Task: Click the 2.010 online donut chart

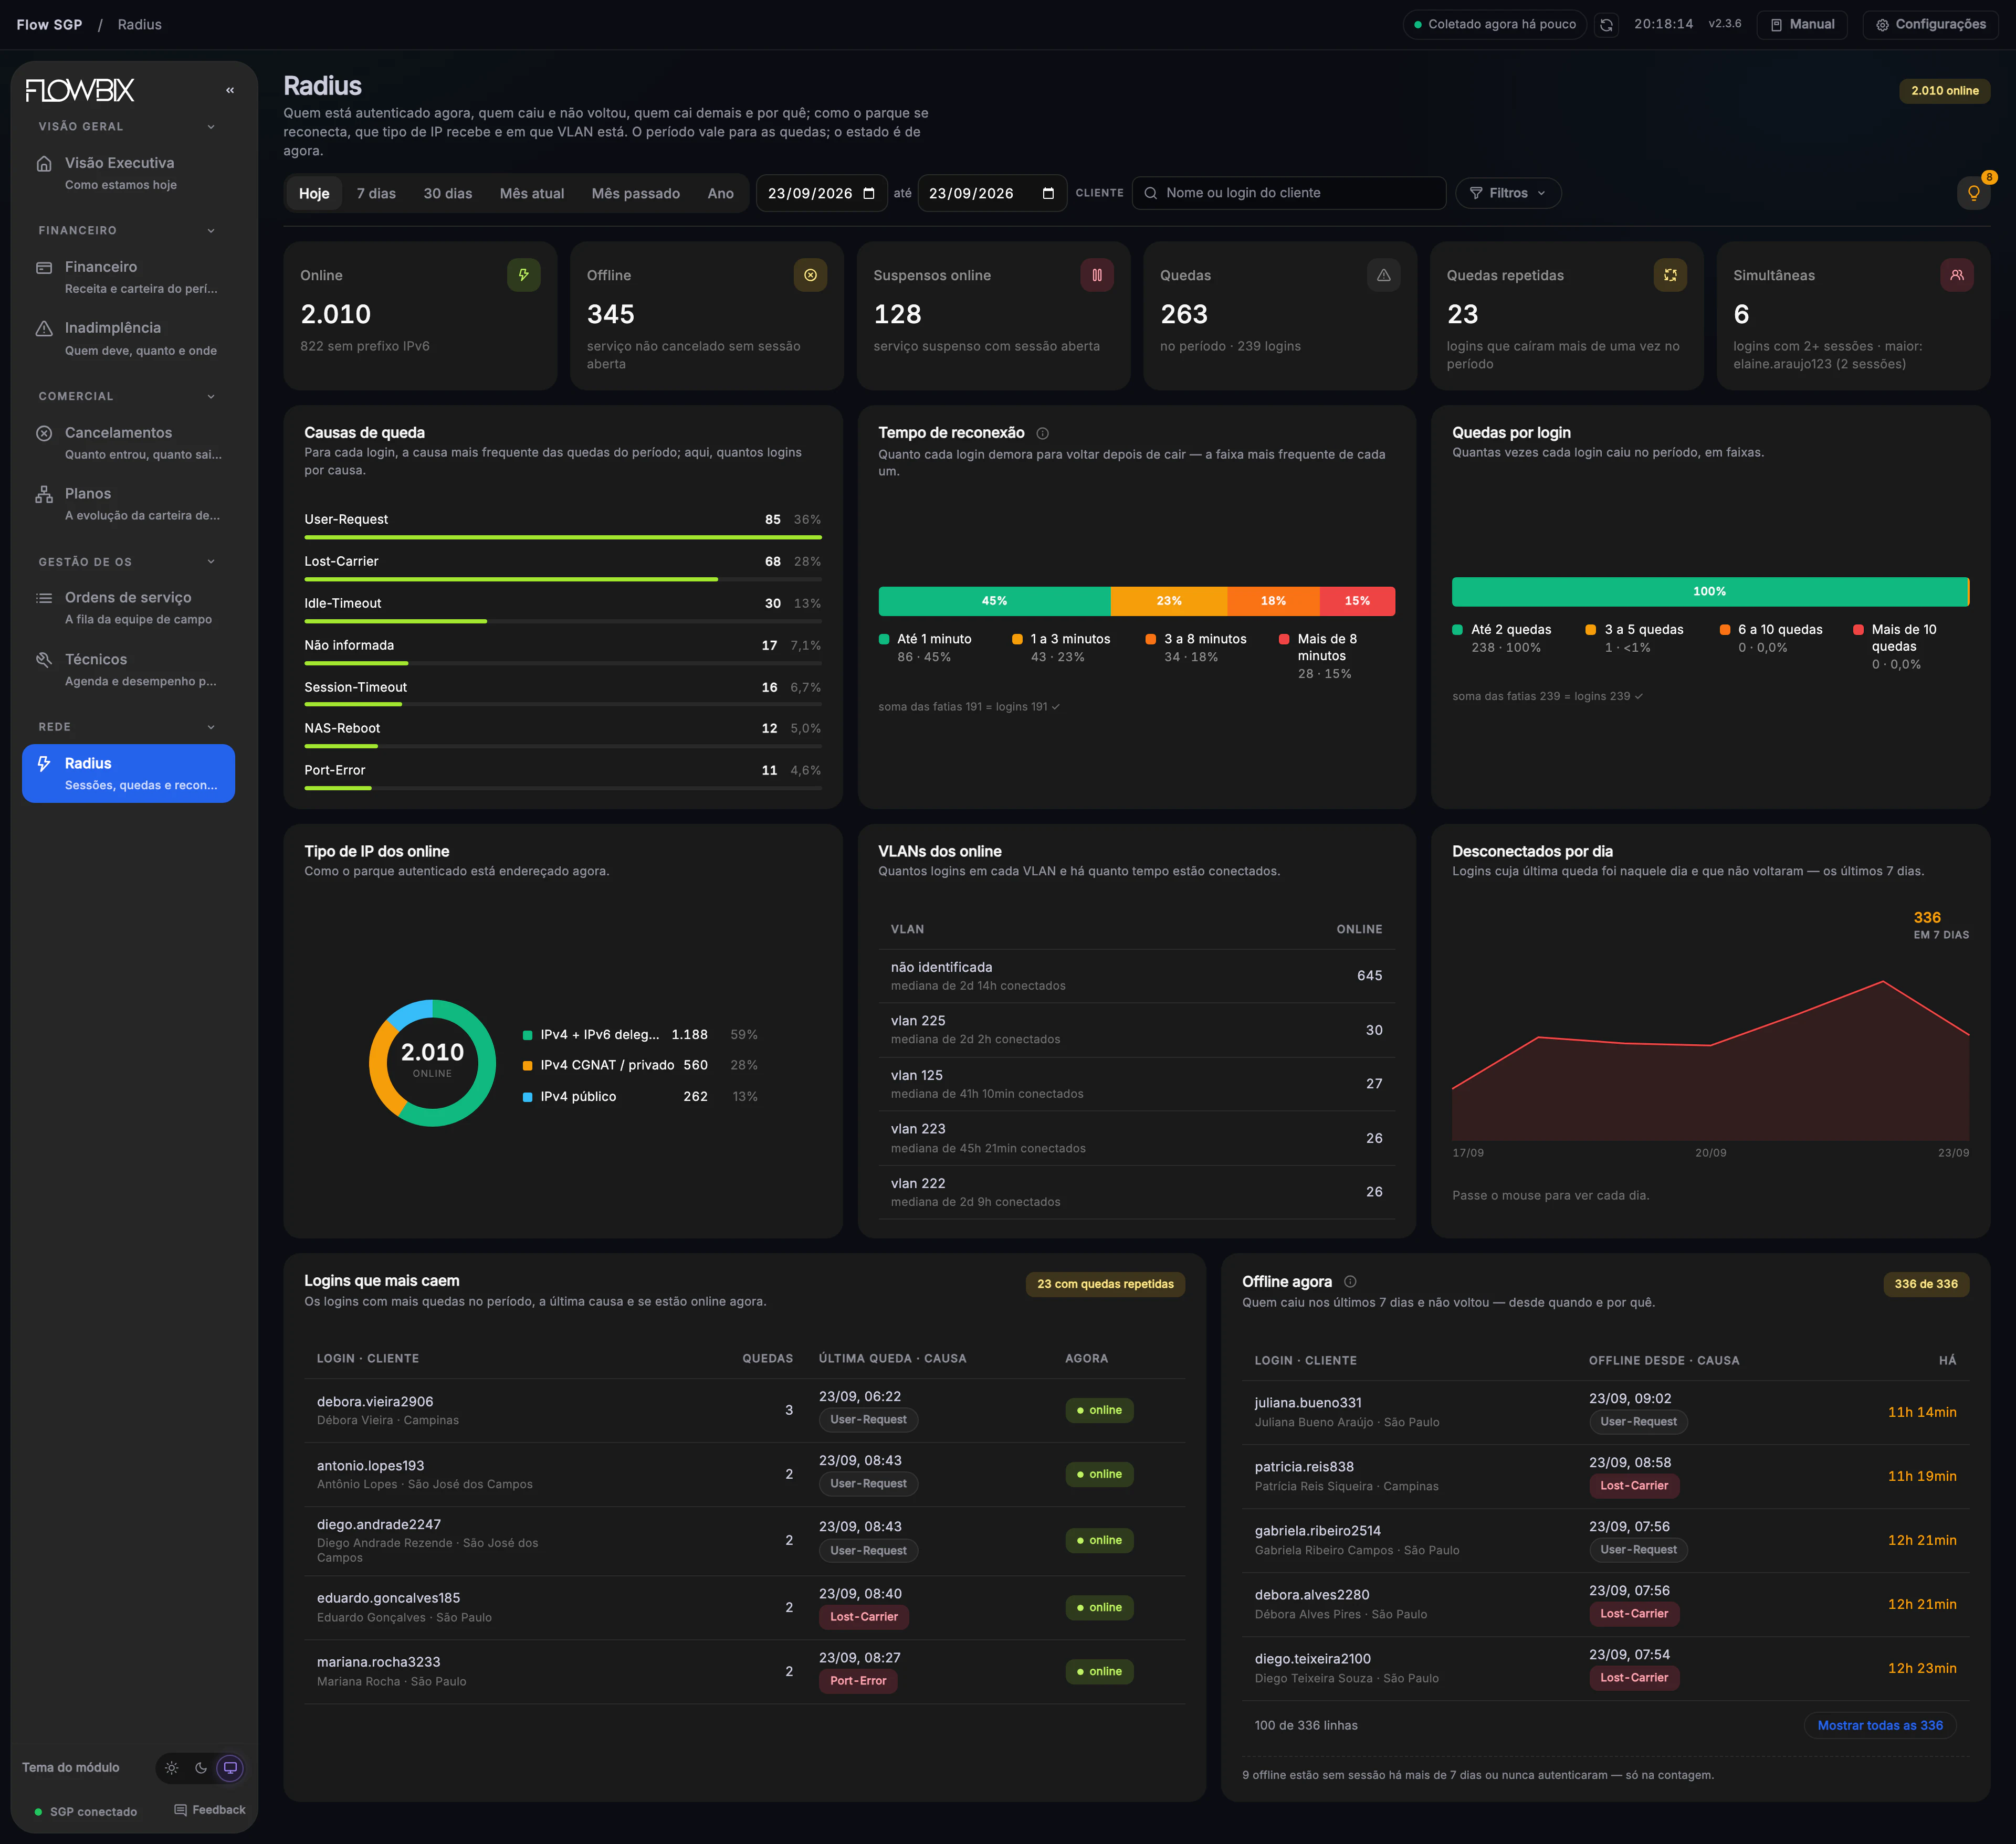Action: [432, 1063]
